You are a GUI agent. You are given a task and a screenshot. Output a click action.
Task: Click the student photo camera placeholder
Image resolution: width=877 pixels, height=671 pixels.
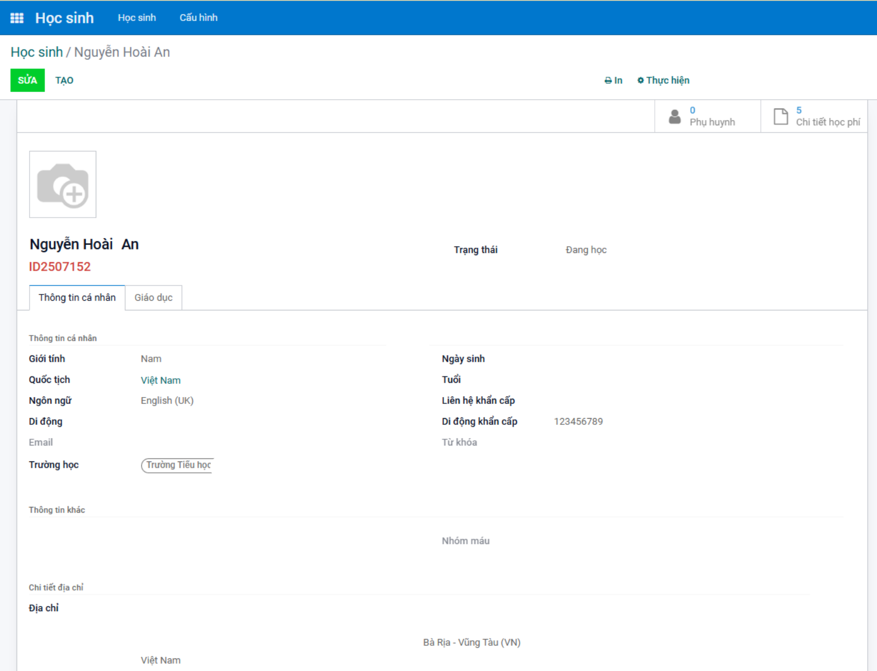(x=63, y=185)
